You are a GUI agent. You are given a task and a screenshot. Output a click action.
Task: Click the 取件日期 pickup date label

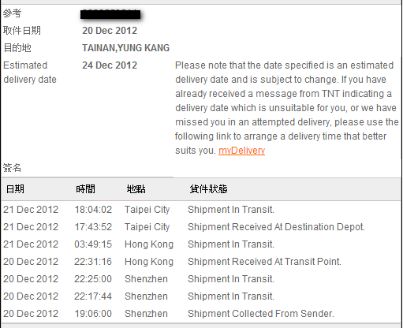[x=22, y=31]
